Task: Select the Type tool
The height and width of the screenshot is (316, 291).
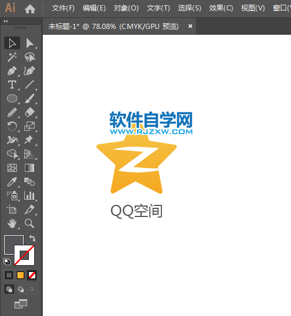Action: coord(12,84)
